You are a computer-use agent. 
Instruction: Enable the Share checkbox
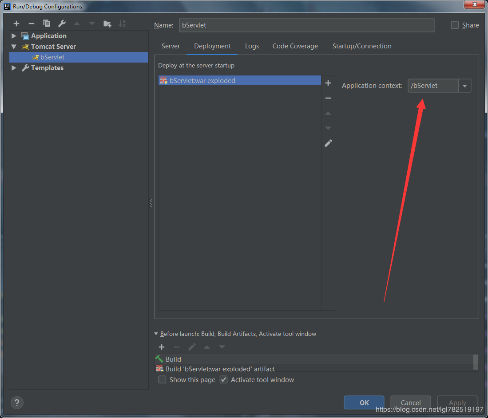(455, 25)
